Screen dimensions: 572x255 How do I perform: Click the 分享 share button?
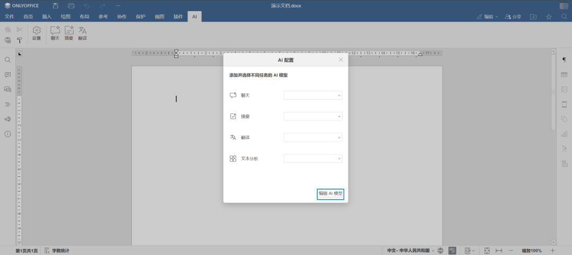click(513, 16)
